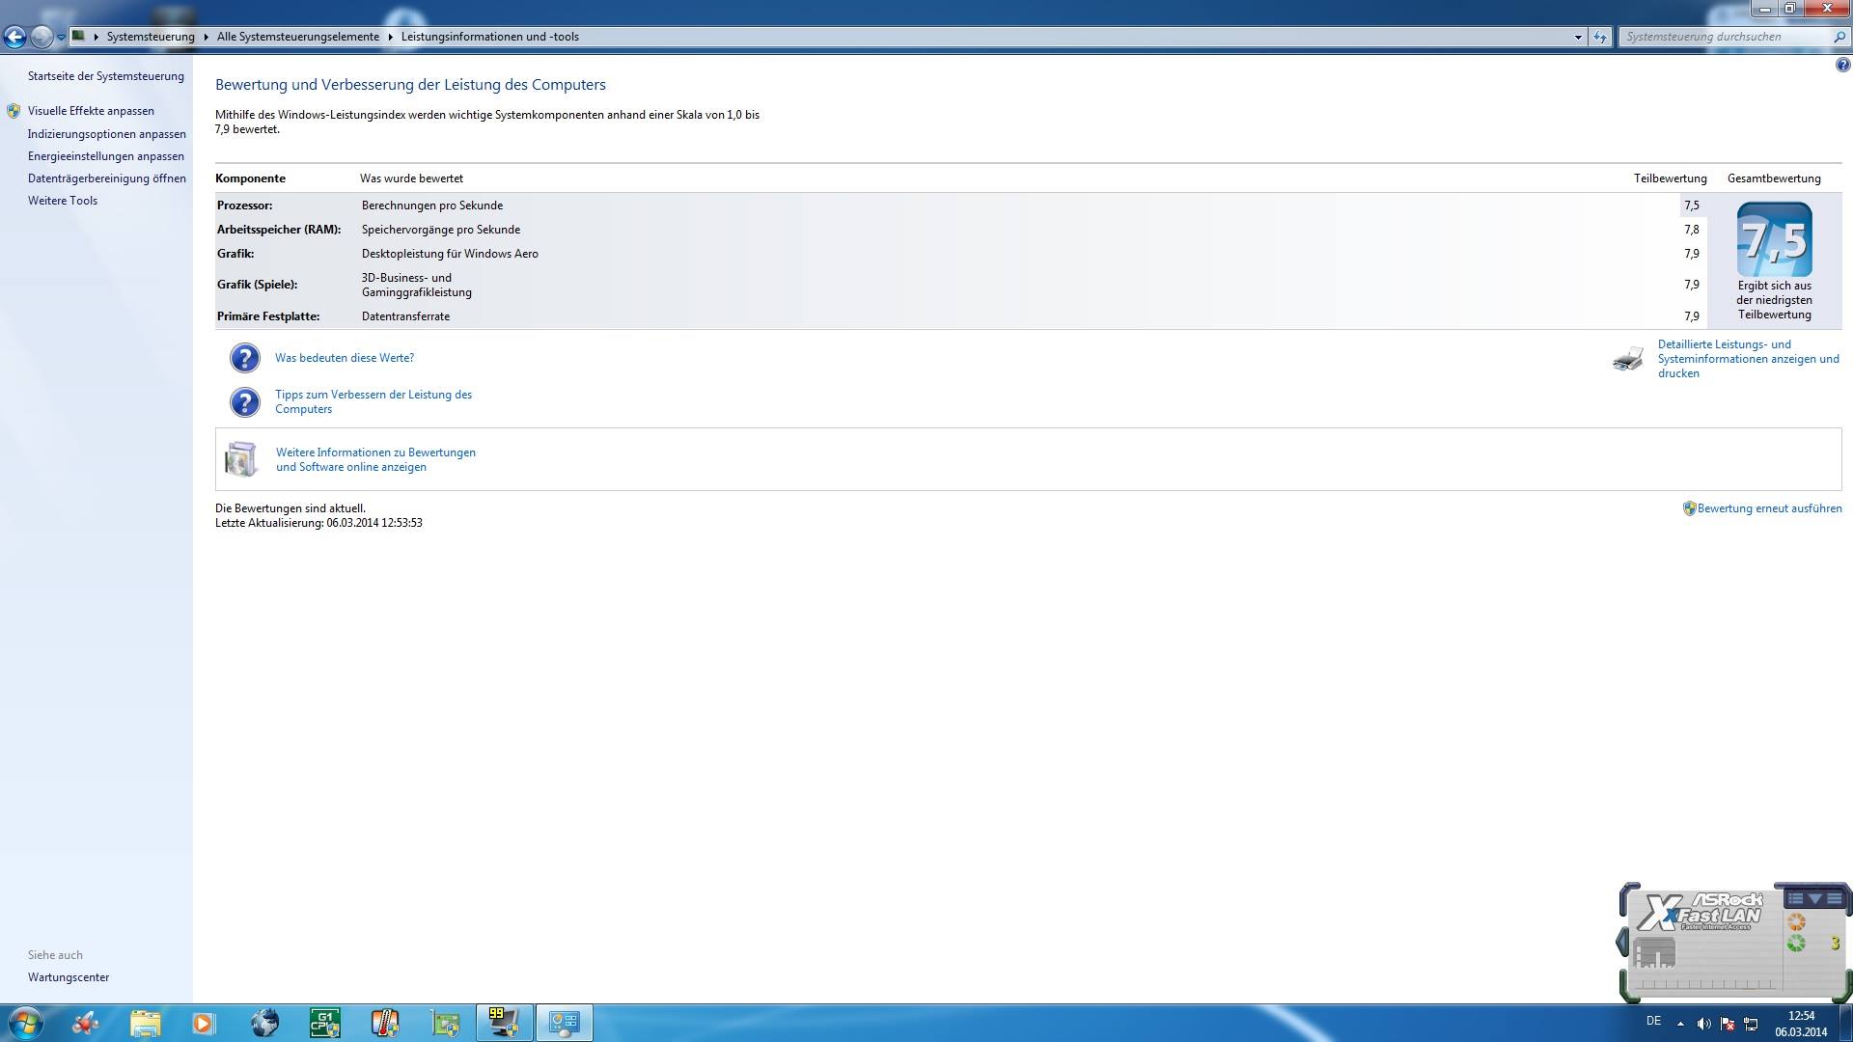Click the printer icon for detailed system info
The height and width of the screenshot is (1042, 1853).
pos(1627,359)
